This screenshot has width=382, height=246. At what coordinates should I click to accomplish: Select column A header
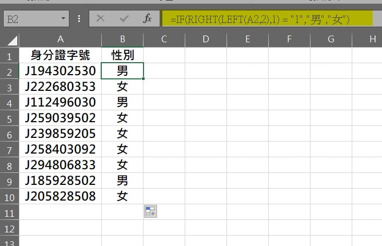(61, 39)
